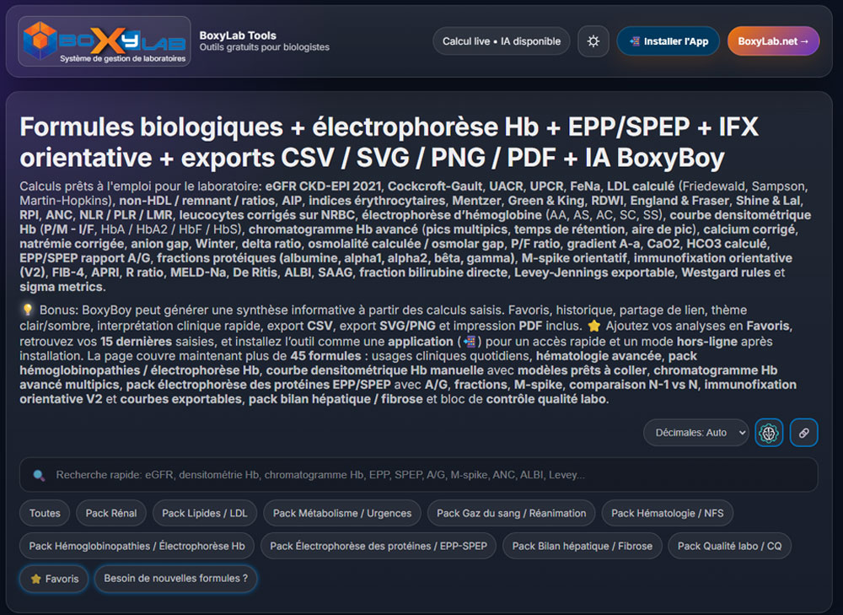Click the share link chain icon

[x=803, y=433]
